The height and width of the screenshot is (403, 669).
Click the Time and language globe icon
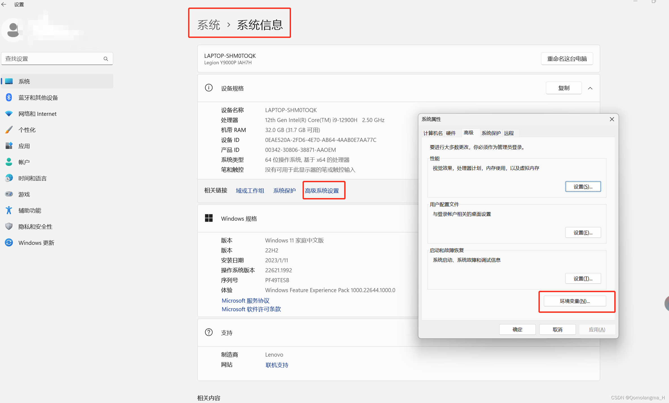click(x=9, y=178)
